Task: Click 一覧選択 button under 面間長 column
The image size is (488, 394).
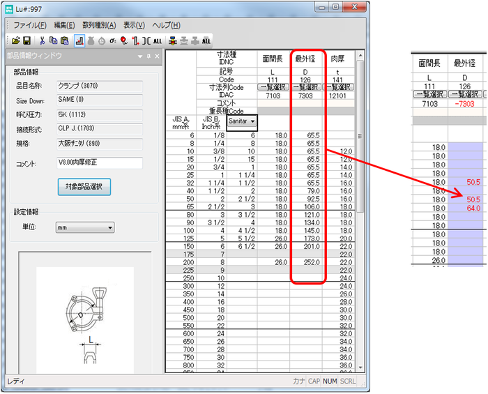Action: tap(275, 87)
